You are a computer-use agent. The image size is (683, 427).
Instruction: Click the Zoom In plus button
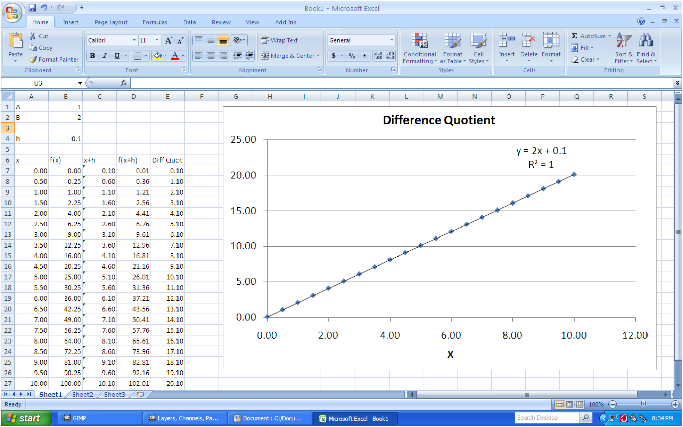(x=675, y=404)
